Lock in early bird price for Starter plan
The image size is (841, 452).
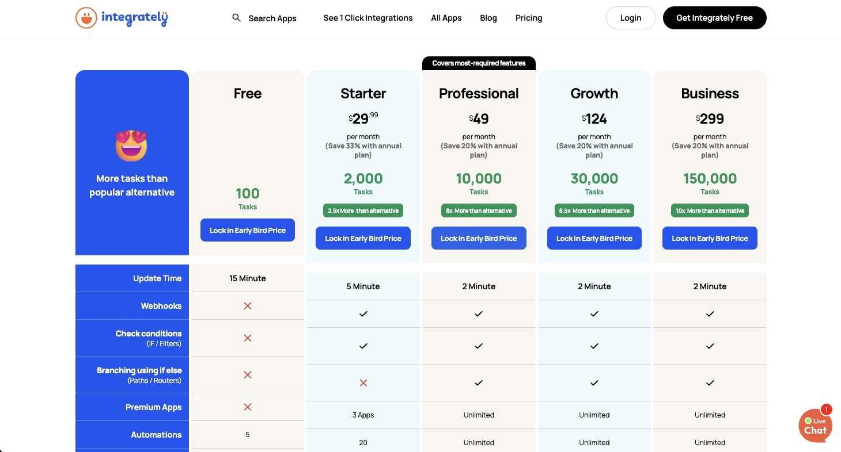click(x=363, y=238)
